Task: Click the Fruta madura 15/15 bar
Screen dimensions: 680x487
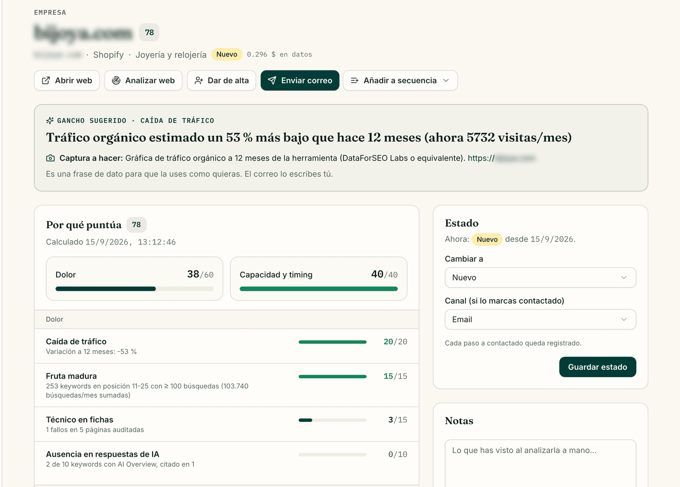Action: coord(332,377)
